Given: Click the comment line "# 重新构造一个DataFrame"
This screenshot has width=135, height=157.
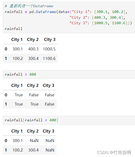Looking at the screenshot, I should click(29, 6).
